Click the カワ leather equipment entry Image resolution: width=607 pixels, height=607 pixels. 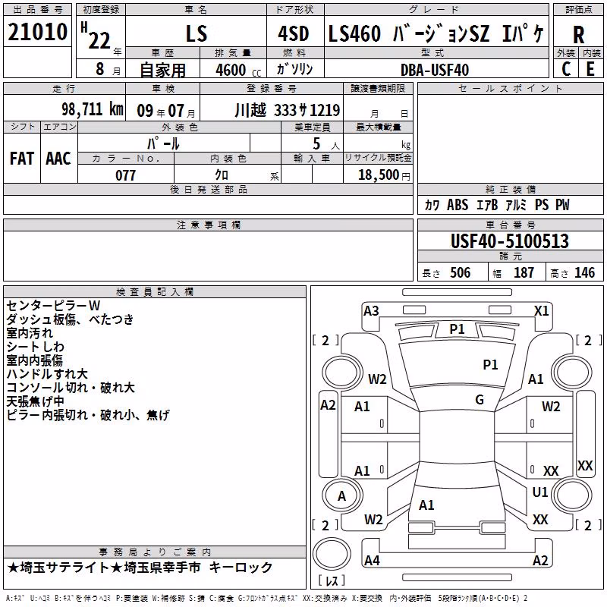click(x=432, y=205)
